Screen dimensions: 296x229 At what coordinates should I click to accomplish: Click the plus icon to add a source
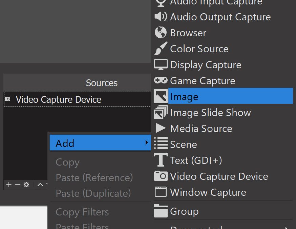click(x=9, y=185)
